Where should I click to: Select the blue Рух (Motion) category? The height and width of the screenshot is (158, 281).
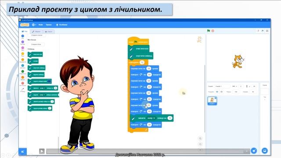point(22,36)
